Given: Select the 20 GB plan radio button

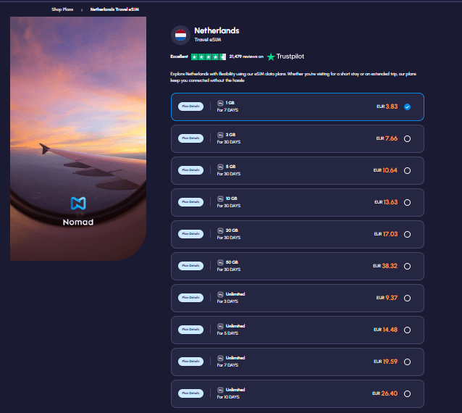Looking at the screenshot, I should tap(407, 234).
